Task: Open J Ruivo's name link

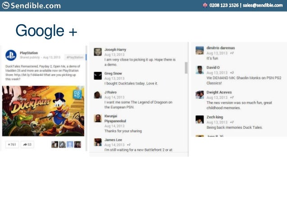Action: click(x=110, y=92)
